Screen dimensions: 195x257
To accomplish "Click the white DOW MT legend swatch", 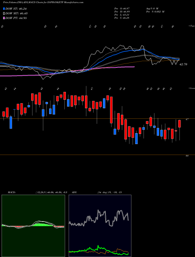I will pyautogui.click(x=4, y=14).
